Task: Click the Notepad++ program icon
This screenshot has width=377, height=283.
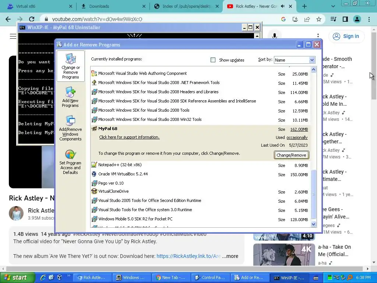Action: click(94, 165)
